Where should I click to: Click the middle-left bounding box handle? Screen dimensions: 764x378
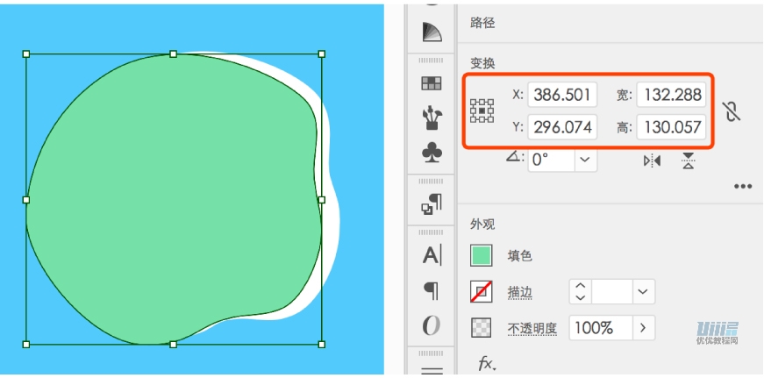coord(26,200)
